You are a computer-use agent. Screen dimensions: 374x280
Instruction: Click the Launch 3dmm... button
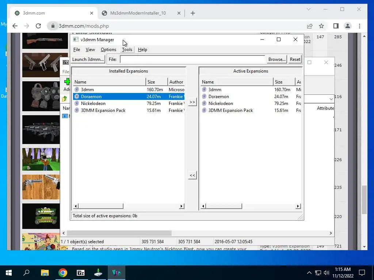coord(88,59)
